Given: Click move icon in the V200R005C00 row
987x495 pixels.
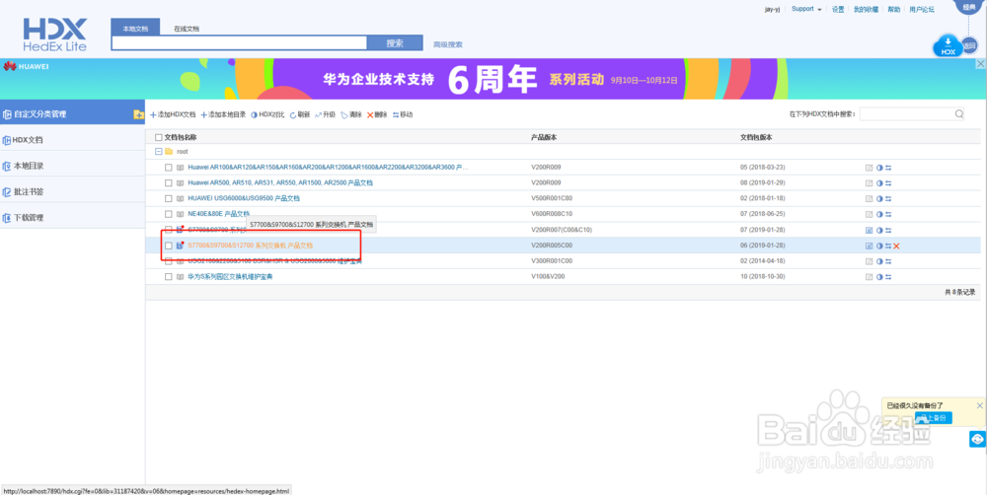Looking at the screenshot, I should pos(888,246).
